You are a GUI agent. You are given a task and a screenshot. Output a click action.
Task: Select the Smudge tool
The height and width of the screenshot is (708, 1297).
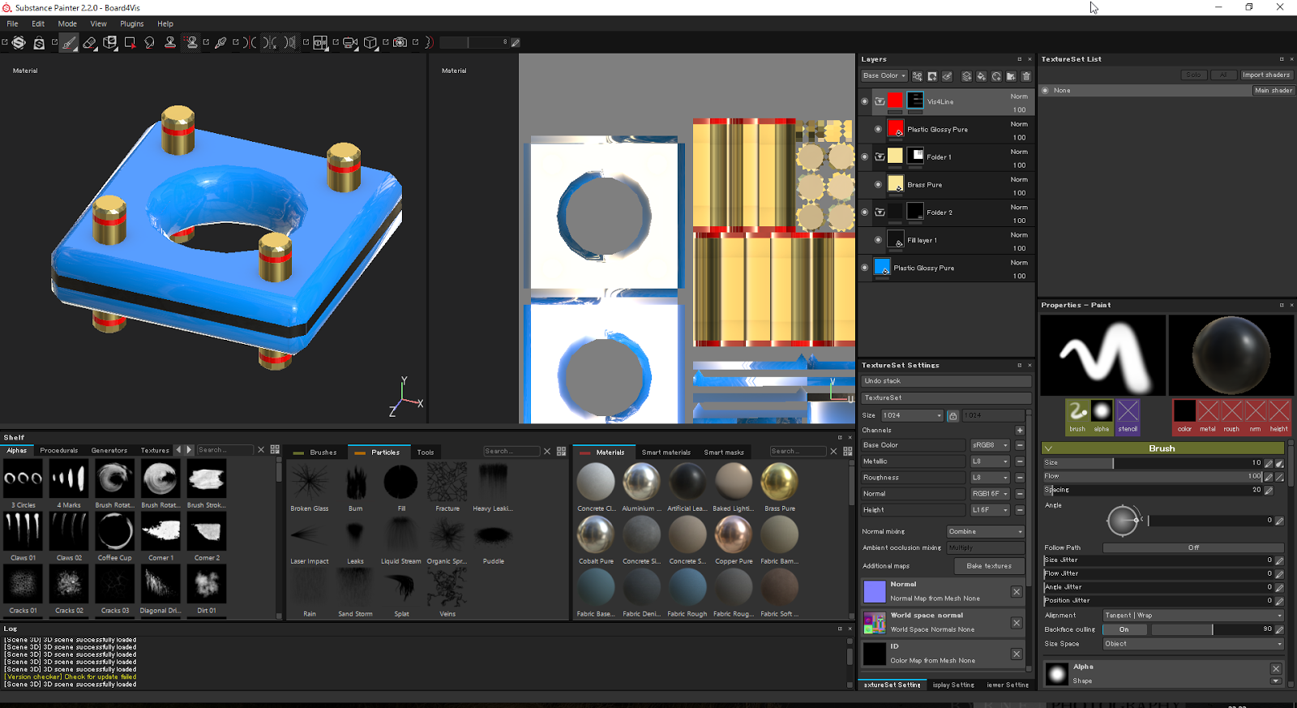point(150,42)
